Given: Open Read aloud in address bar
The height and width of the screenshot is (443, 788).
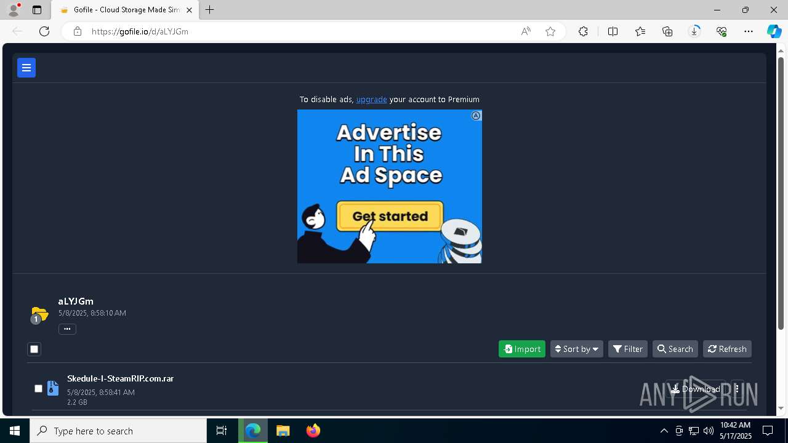Looking at the screenshot, I should click(526, 31).
